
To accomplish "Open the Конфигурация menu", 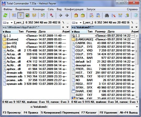I will click(x=74, y=9).
